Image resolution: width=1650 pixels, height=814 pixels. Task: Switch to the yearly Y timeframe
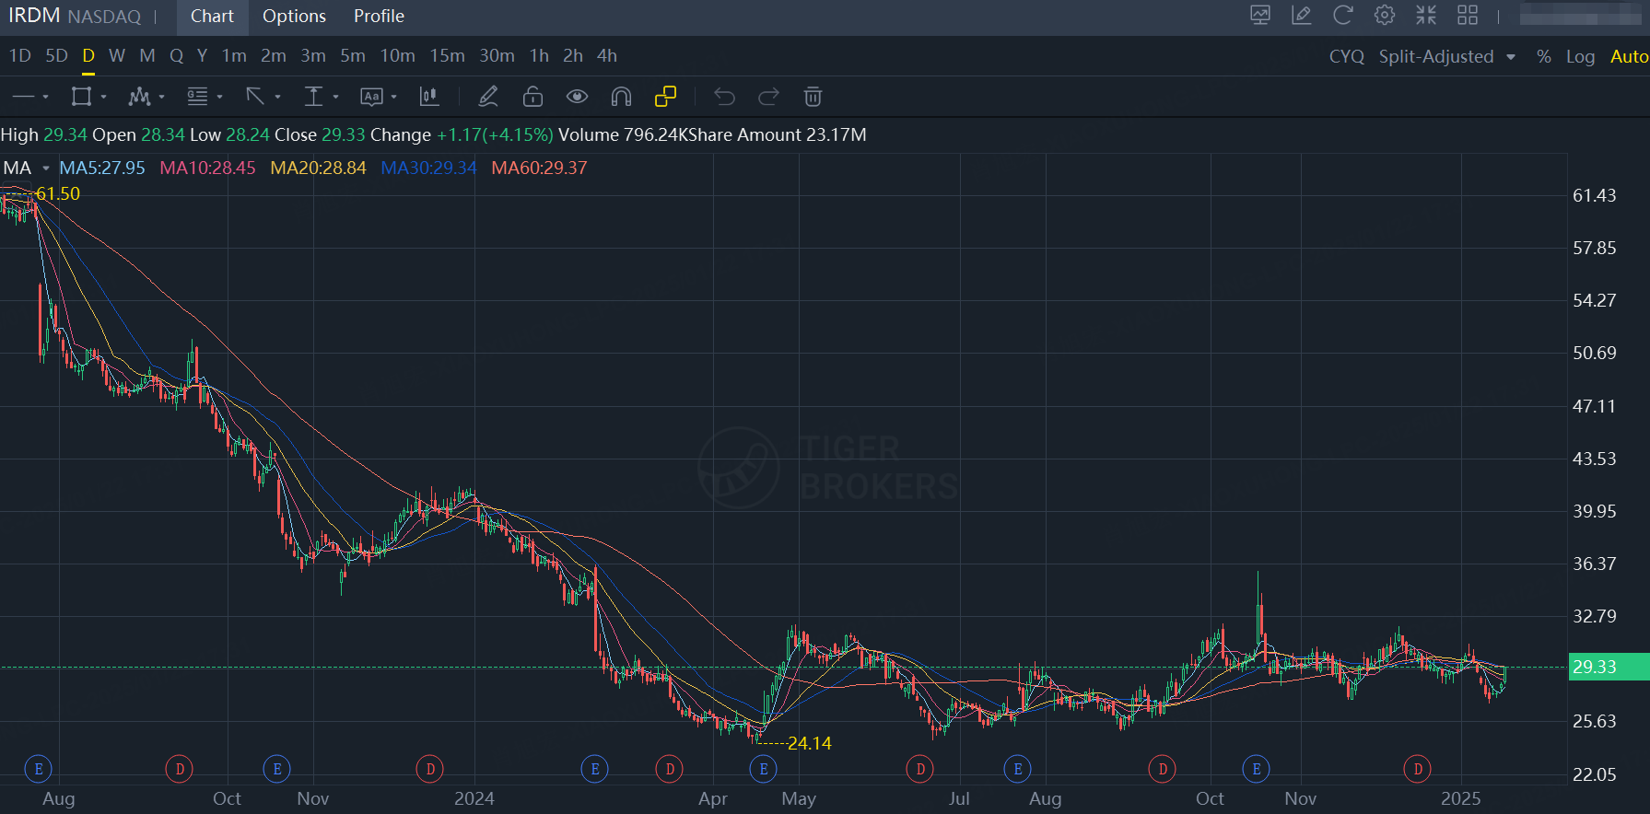(x=203, y=56)
